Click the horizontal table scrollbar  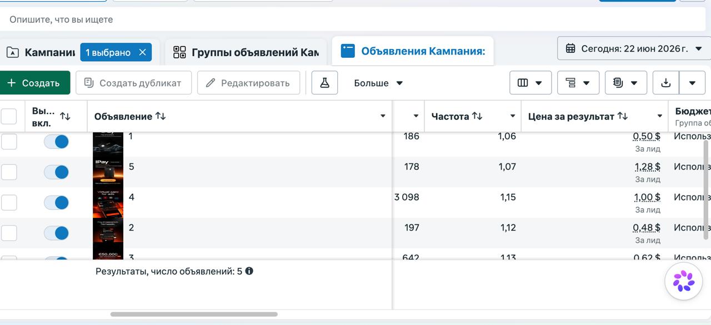pyautogui.click(x=194, y=314)
